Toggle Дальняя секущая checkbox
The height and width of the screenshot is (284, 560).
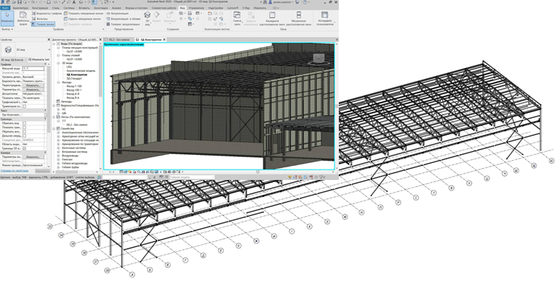coord(24,136)
